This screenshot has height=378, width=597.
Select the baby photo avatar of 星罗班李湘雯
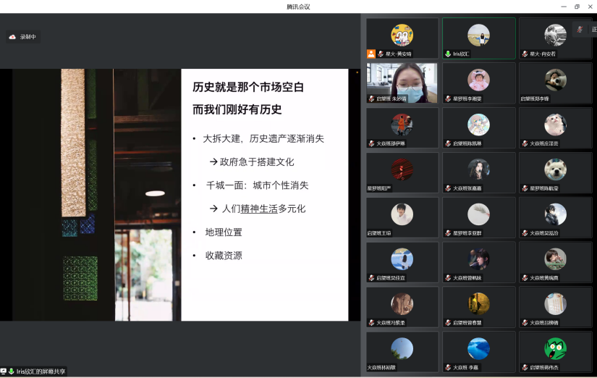pos(478,80)
